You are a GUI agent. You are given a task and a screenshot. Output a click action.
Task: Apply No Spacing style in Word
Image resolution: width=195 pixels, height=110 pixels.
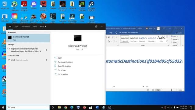134,39
